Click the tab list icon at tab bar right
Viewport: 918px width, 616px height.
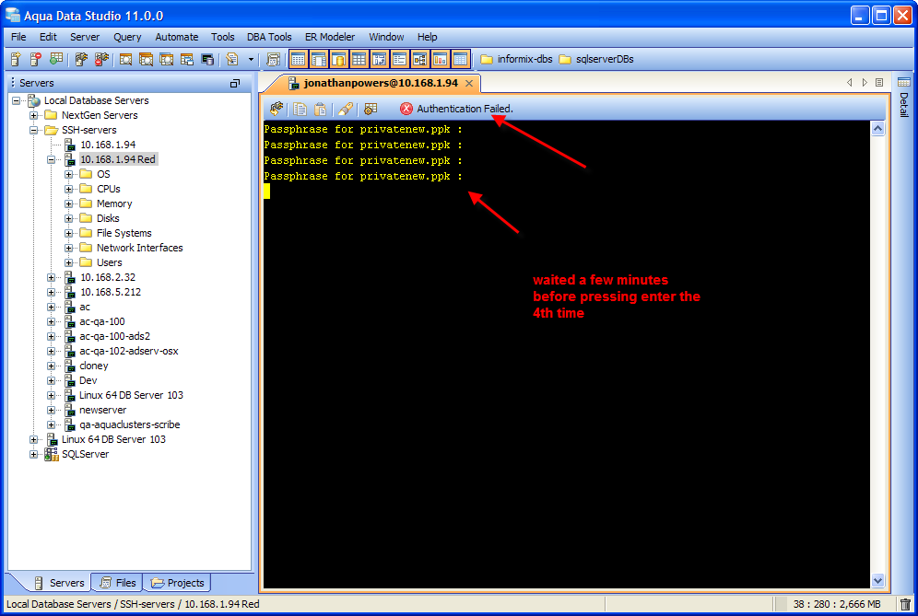[878, 83]
